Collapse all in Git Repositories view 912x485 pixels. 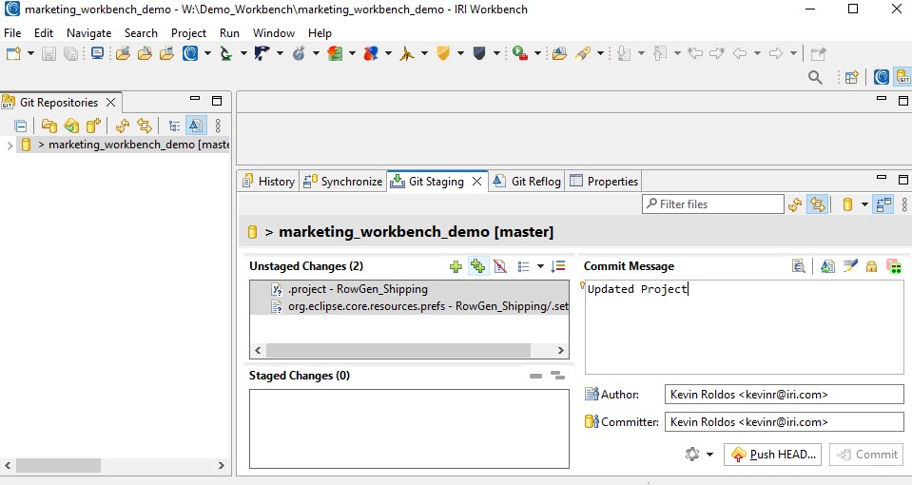tap(20, 126)
